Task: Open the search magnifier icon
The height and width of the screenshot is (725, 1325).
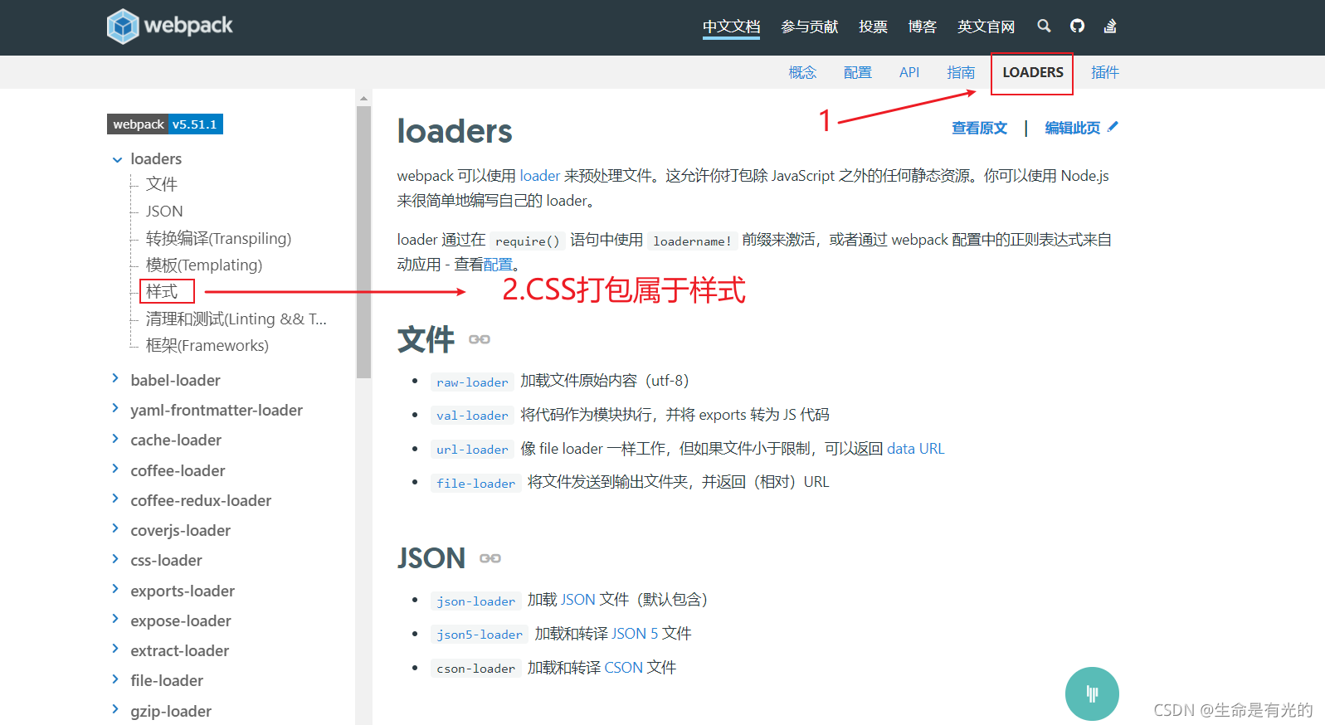Action: (1044, 26)
